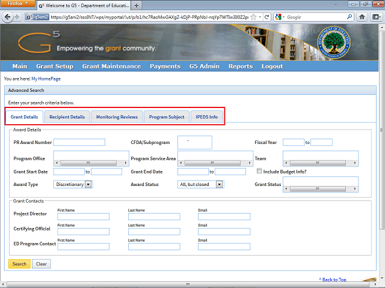Expand the Award Type dropdown
Viewport: 385px width, 288px height.
(88, 184)
